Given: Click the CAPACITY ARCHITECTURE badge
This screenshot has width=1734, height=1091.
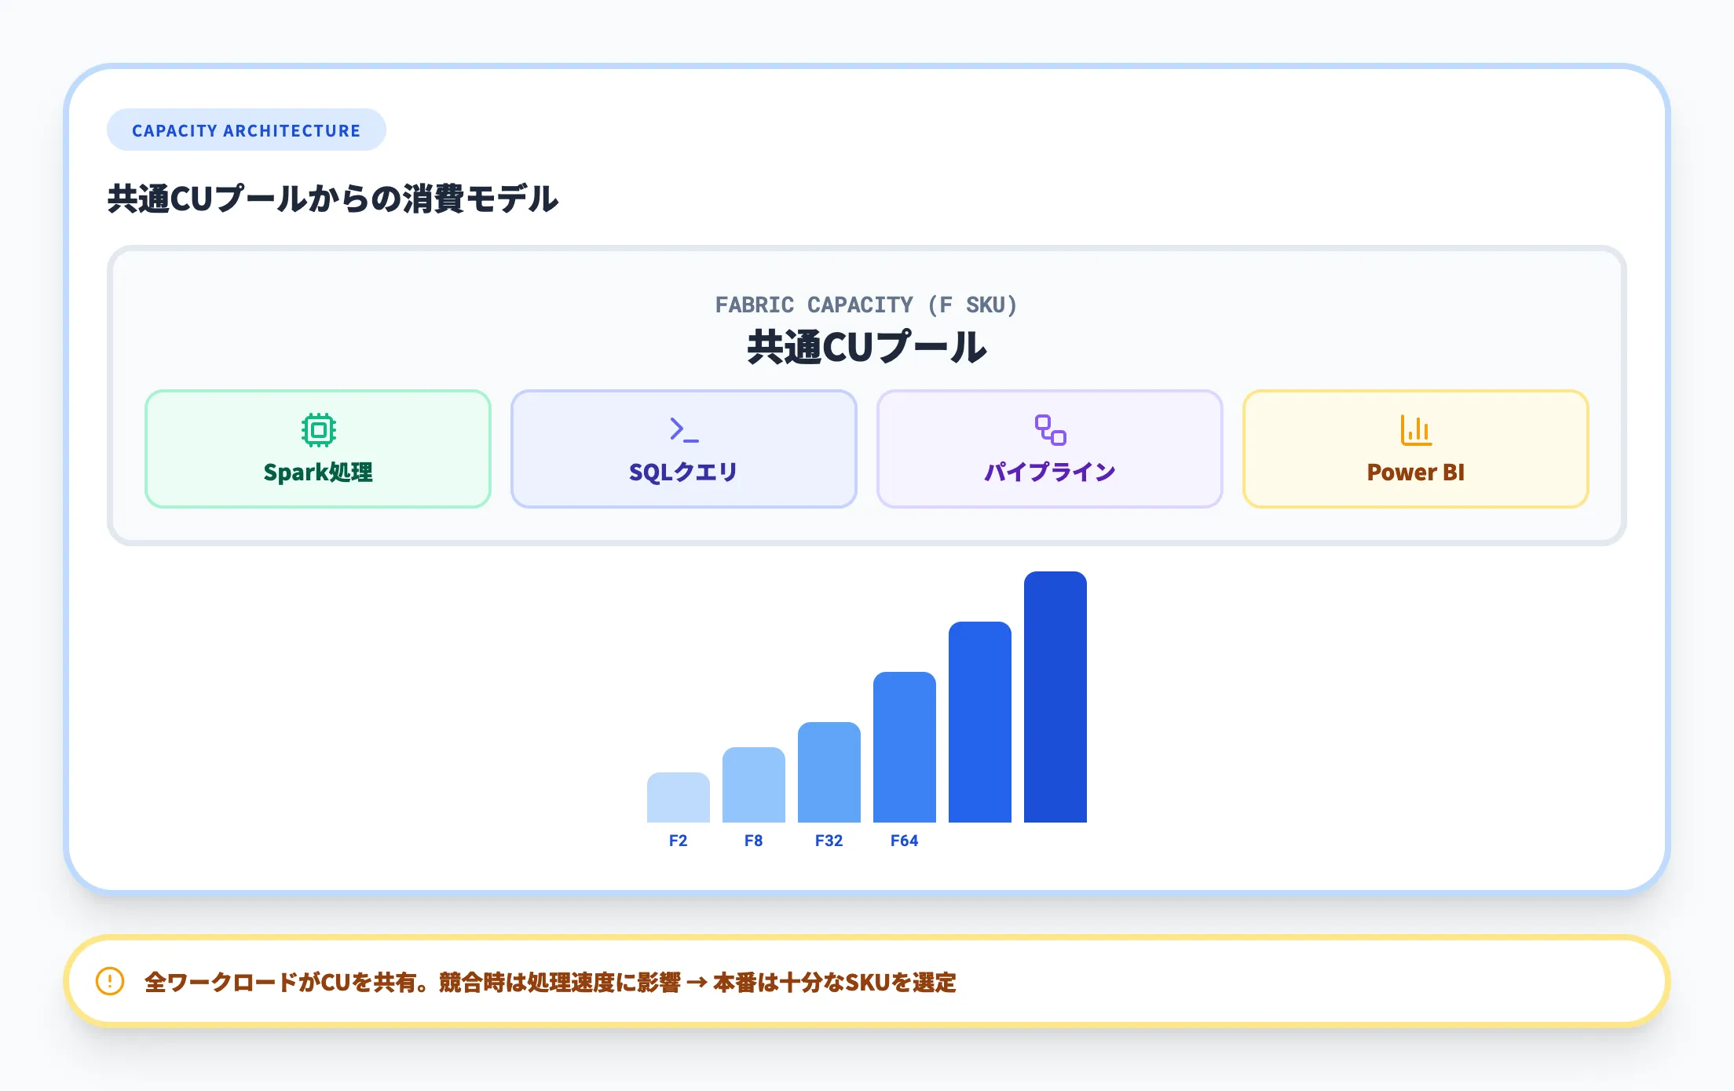Looking at the screenshot, I should (246, 130).
